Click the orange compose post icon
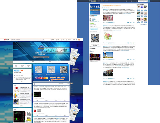 click(79, 40)
